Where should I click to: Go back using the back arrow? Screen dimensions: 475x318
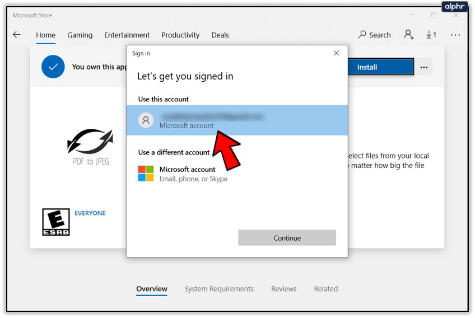coord(17,35)
